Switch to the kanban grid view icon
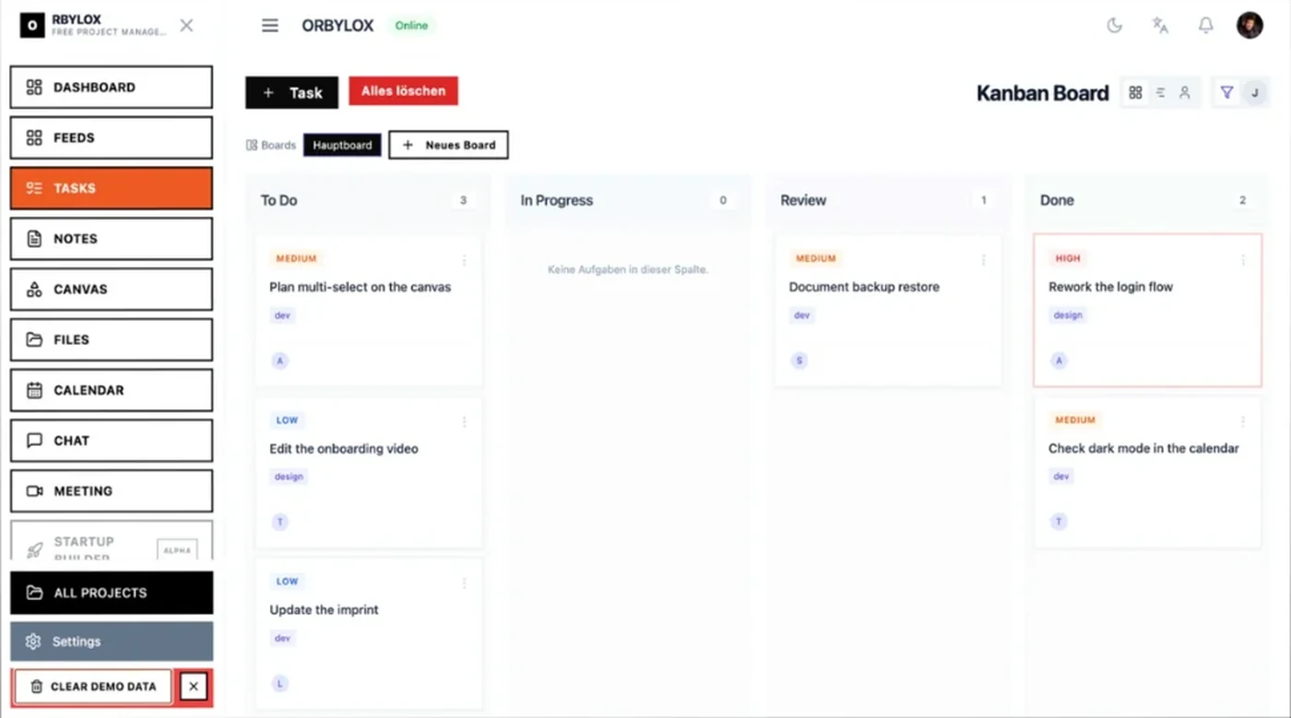This screenshot has height=718, width=1291. (1135, 92)
